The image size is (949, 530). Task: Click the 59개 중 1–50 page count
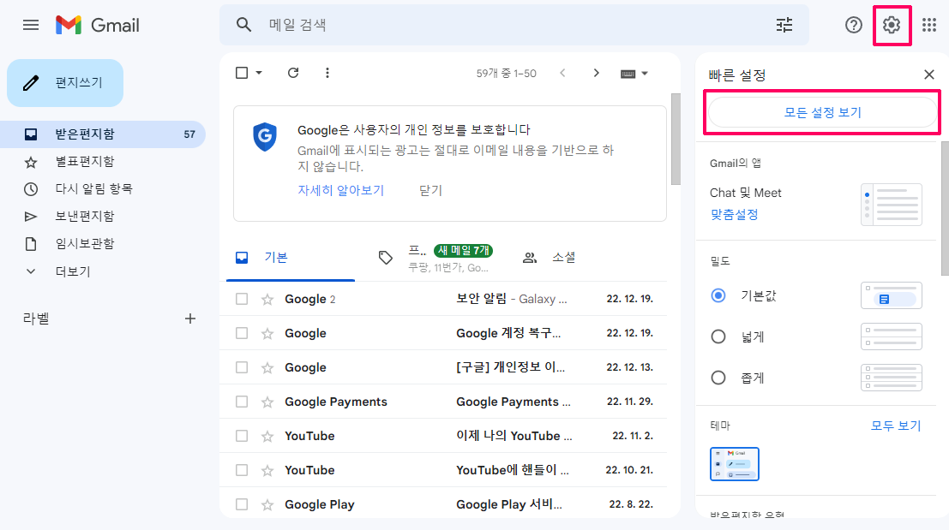click(x=506, y=74)
